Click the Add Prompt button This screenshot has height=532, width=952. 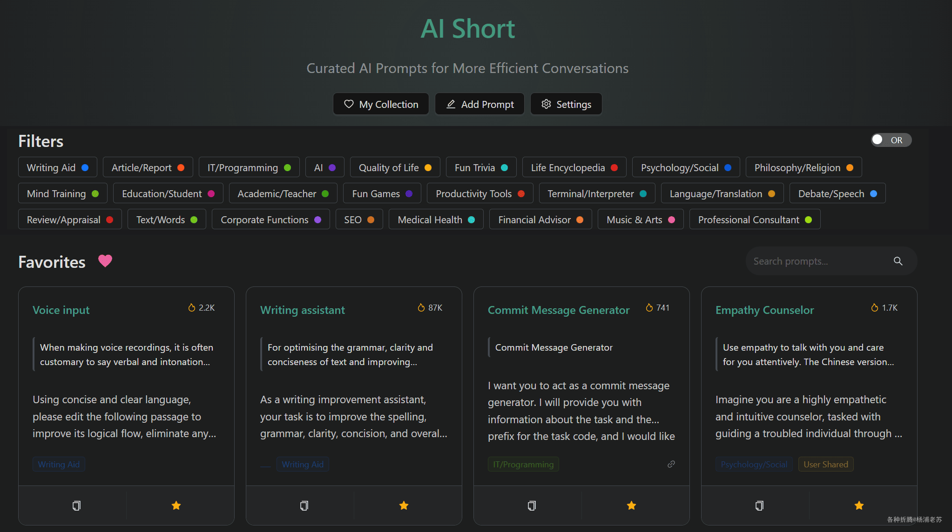click(x=479, y=104)
